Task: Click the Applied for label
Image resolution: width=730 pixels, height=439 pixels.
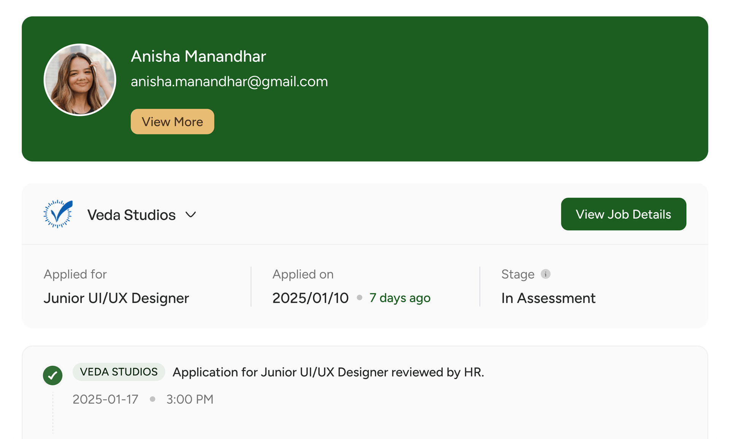Action: pyautogui.click(x=75, y=274)
